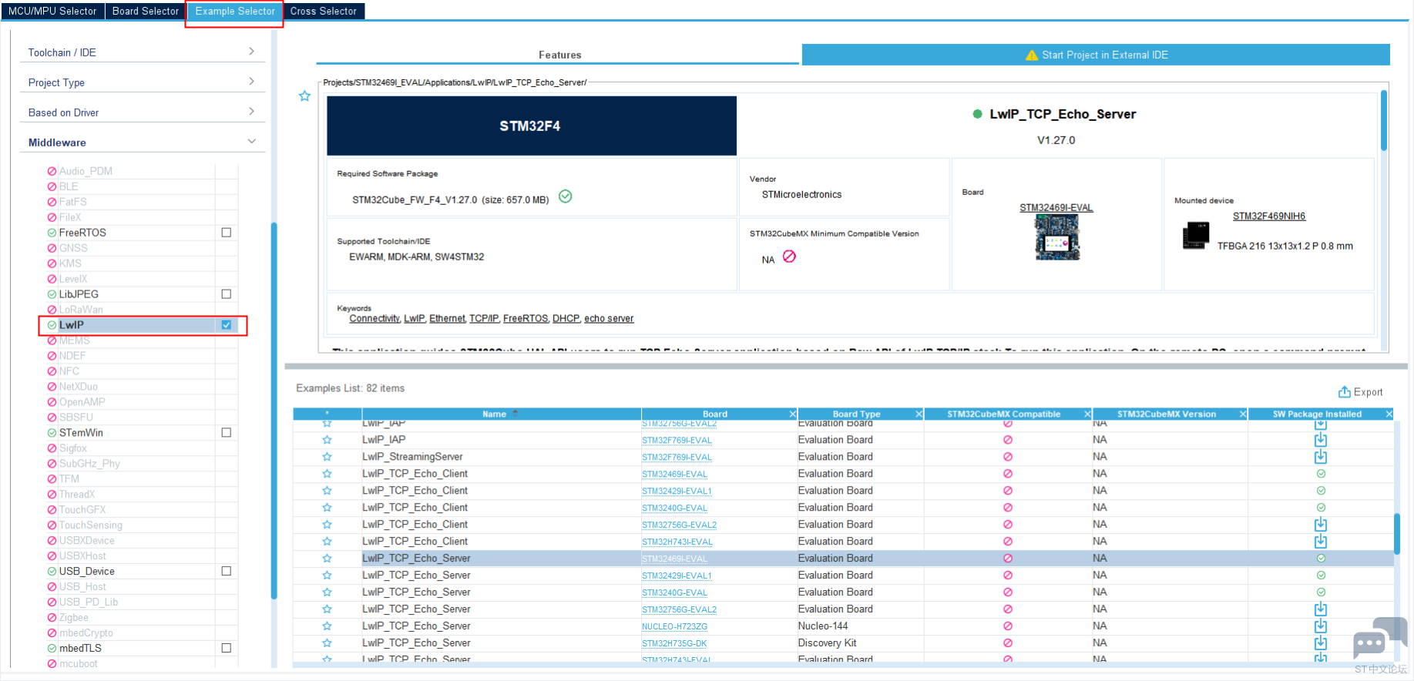This screenshot has width=1414, height=681.
Task: Click NA prohibited icon under Minimum Compatible Version
Action: [x=789, y=257]
